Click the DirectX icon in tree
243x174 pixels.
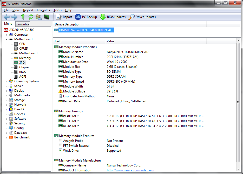pos(11,109)
